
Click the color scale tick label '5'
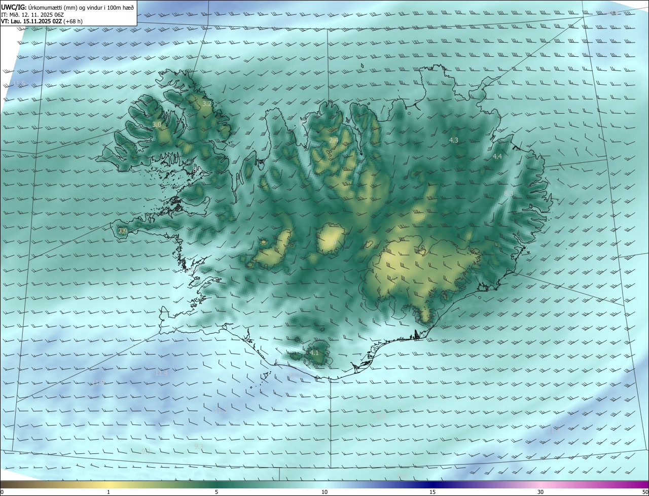point(217,492)
